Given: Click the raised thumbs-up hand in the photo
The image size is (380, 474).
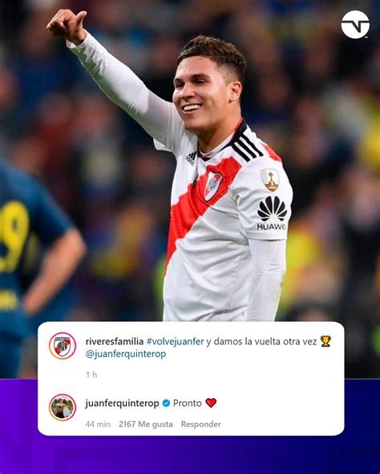Looking at the screenshot, I should click(x=67, y=25).
